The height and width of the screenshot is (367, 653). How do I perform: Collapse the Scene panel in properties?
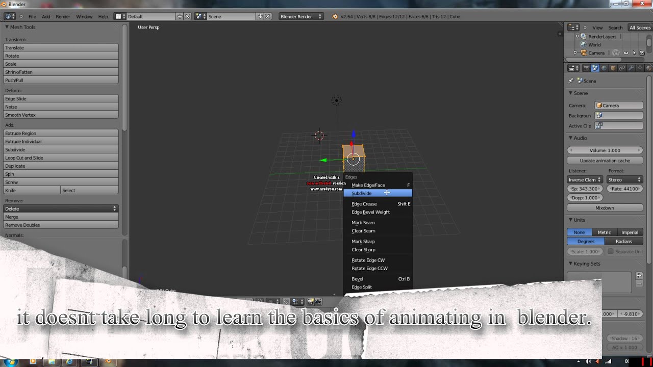tap(570, 93)
